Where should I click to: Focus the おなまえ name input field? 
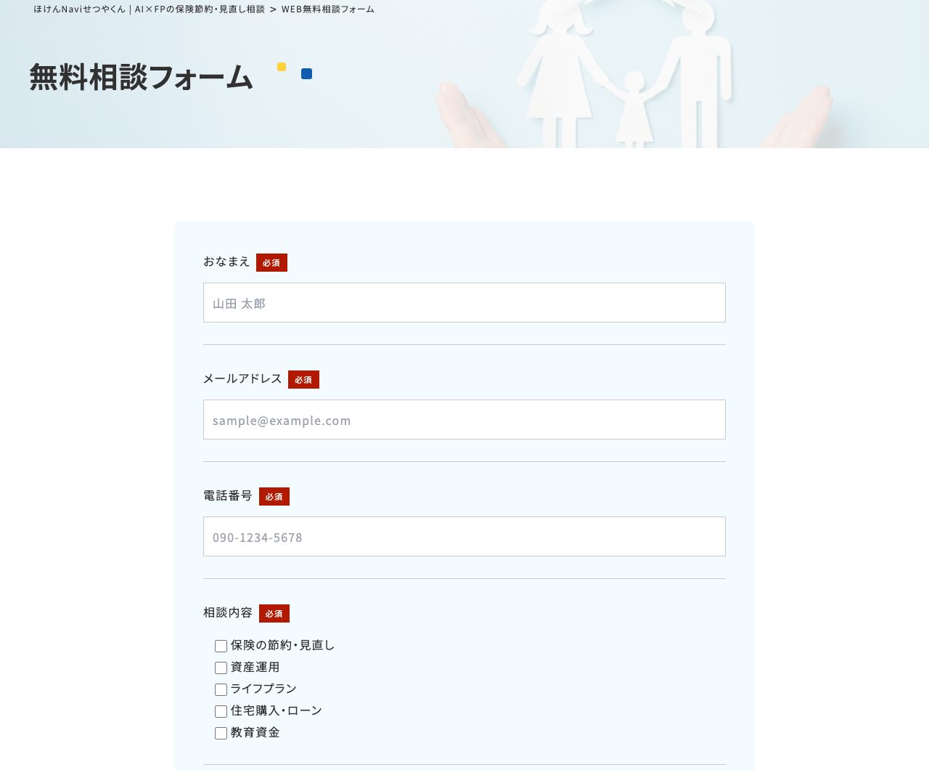click(464, 303)
